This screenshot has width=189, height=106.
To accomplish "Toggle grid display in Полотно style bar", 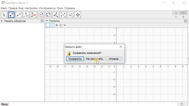I will tap(52, 25).
